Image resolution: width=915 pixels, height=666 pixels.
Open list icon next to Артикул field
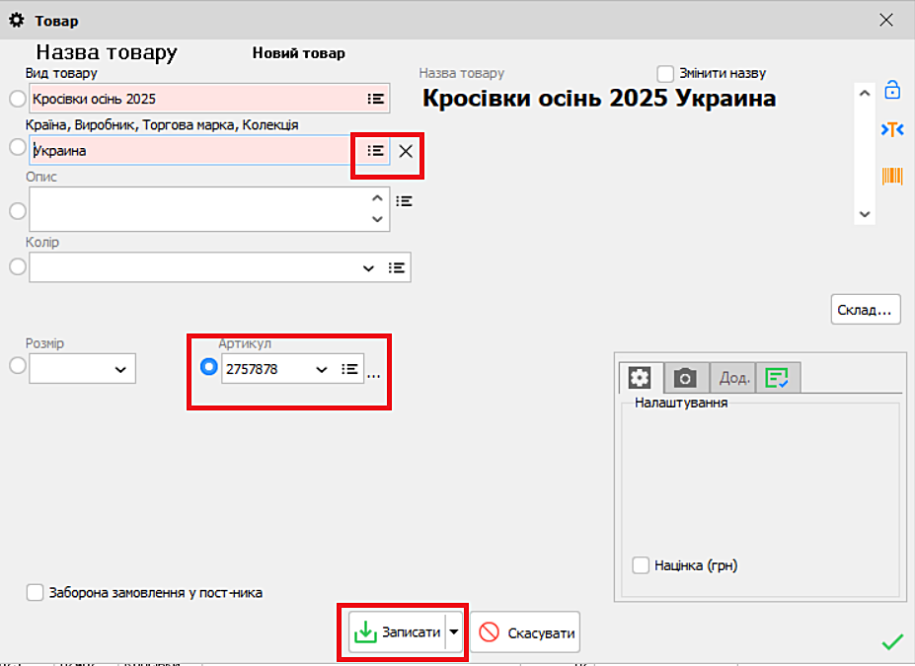349,368
